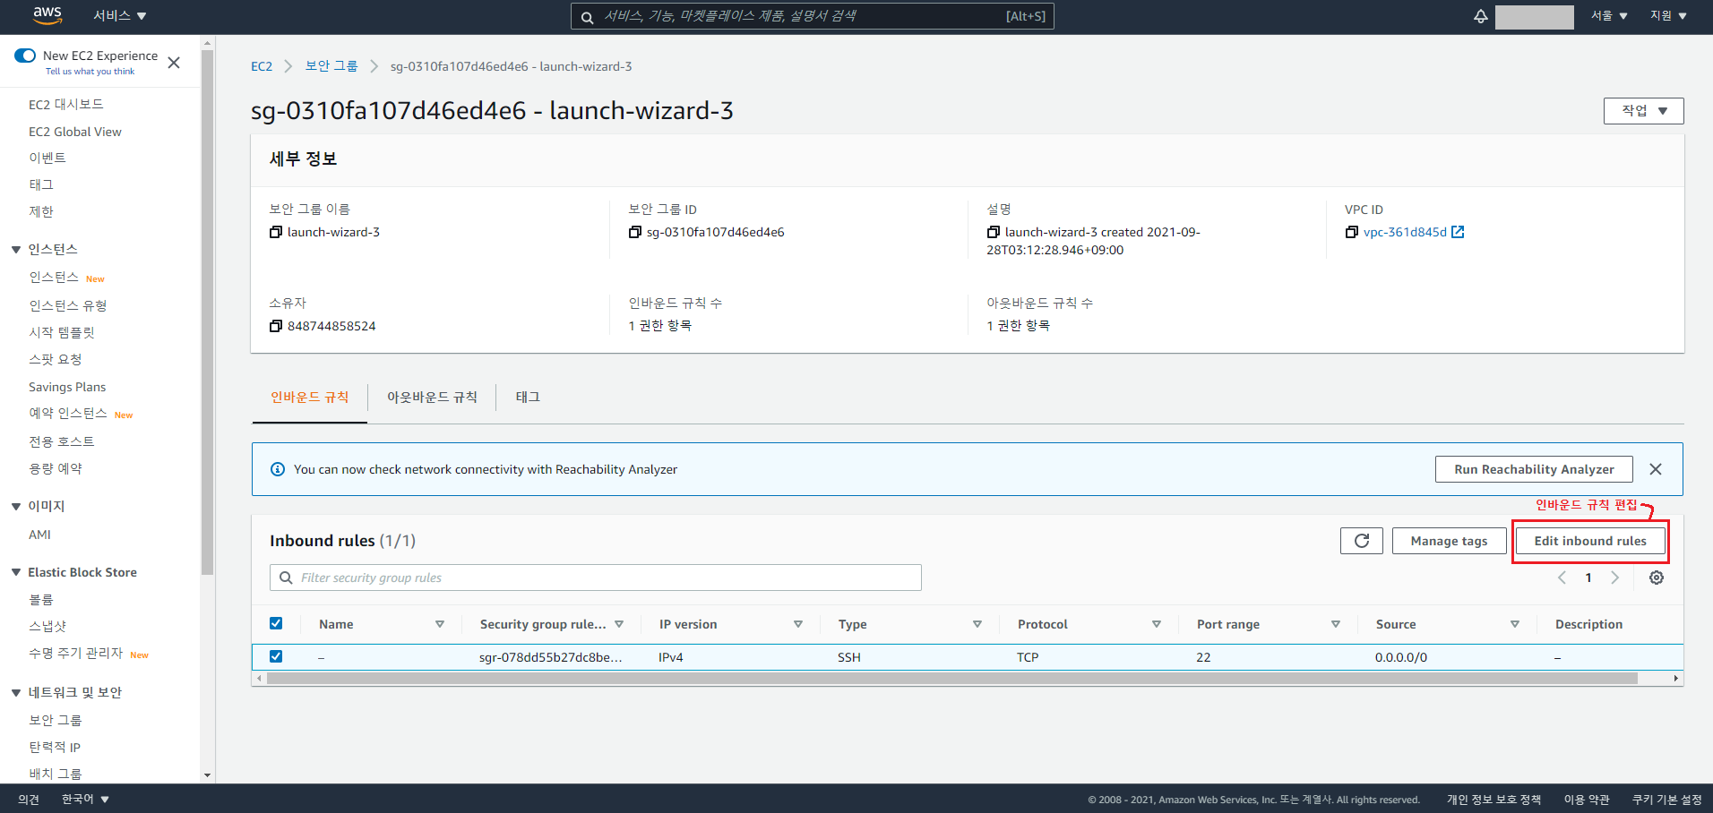The width and height of the screenshot is (1713, 813).
Task: Collapse the Elastic Block Store section
Action: pyautogui.click(x=16, y=572)
